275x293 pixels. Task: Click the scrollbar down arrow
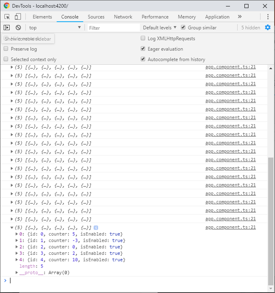(271, 289)
